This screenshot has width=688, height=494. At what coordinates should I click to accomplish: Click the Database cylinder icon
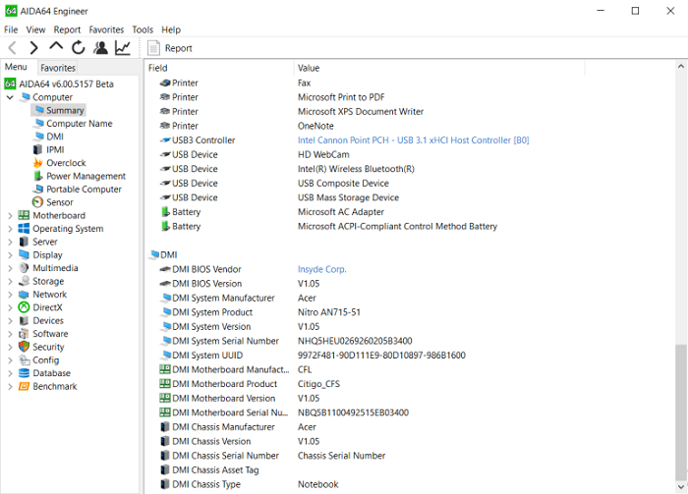(24, 373)
